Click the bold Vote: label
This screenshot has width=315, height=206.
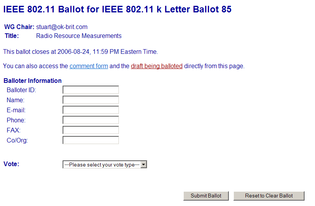coord(11,164)
